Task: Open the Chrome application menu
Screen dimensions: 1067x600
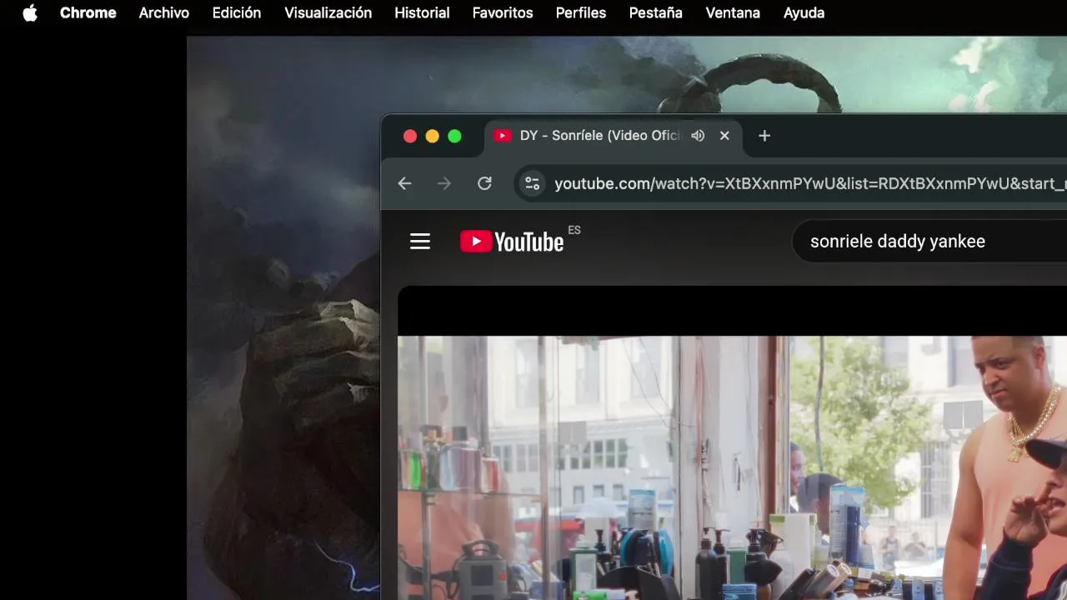Action: [x=88, y=12]
